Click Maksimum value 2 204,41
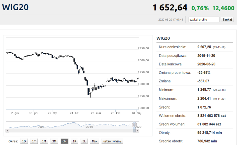This screenshot has height=145, width=237. click(204, 98)
